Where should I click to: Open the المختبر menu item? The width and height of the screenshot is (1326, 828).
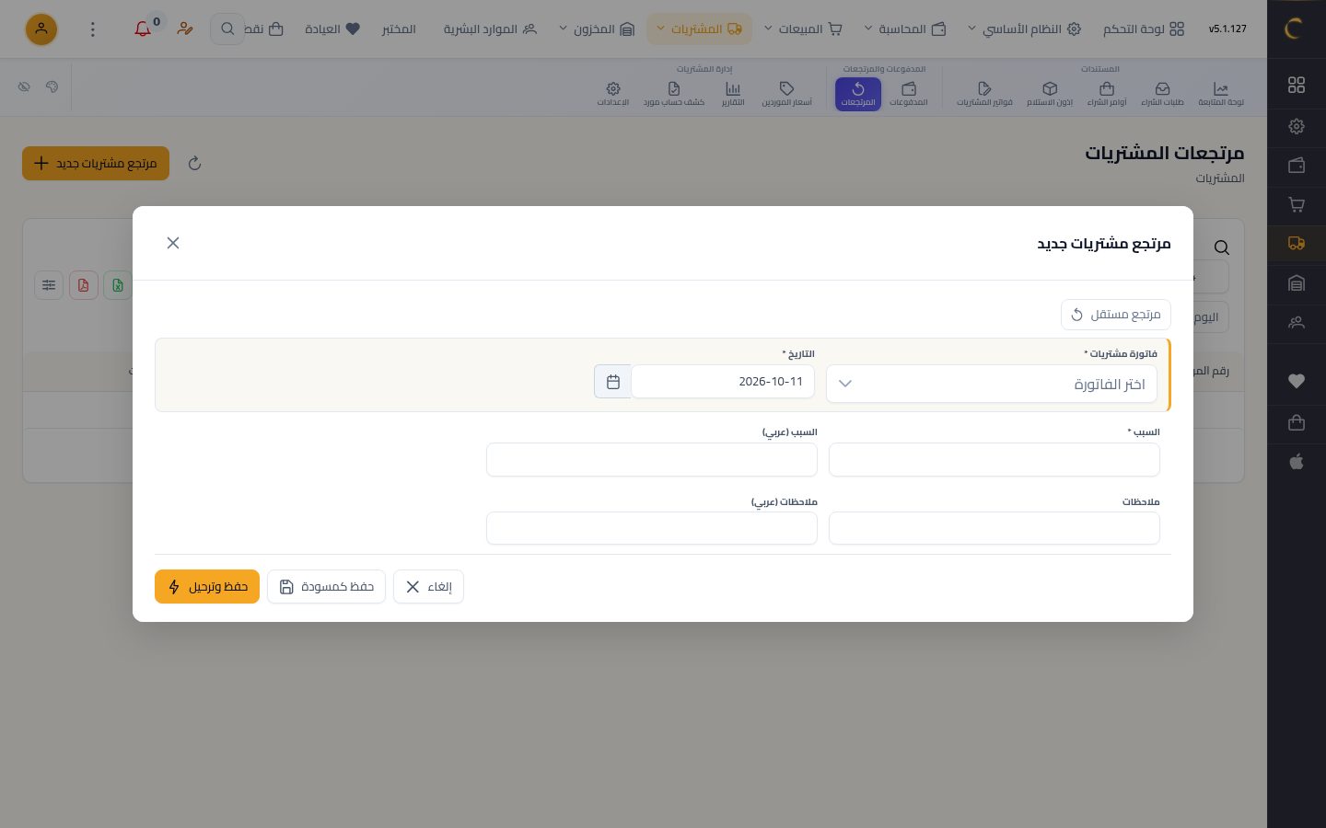[x=399, y=29]
